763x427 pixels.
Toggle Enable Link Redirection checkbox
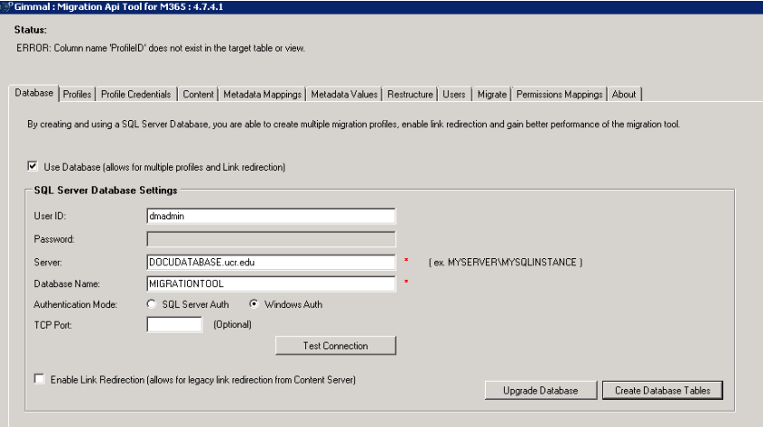point(39,379)
